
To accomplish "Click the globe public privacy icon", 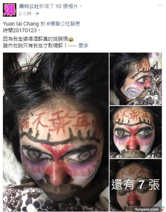I will 37,13.
